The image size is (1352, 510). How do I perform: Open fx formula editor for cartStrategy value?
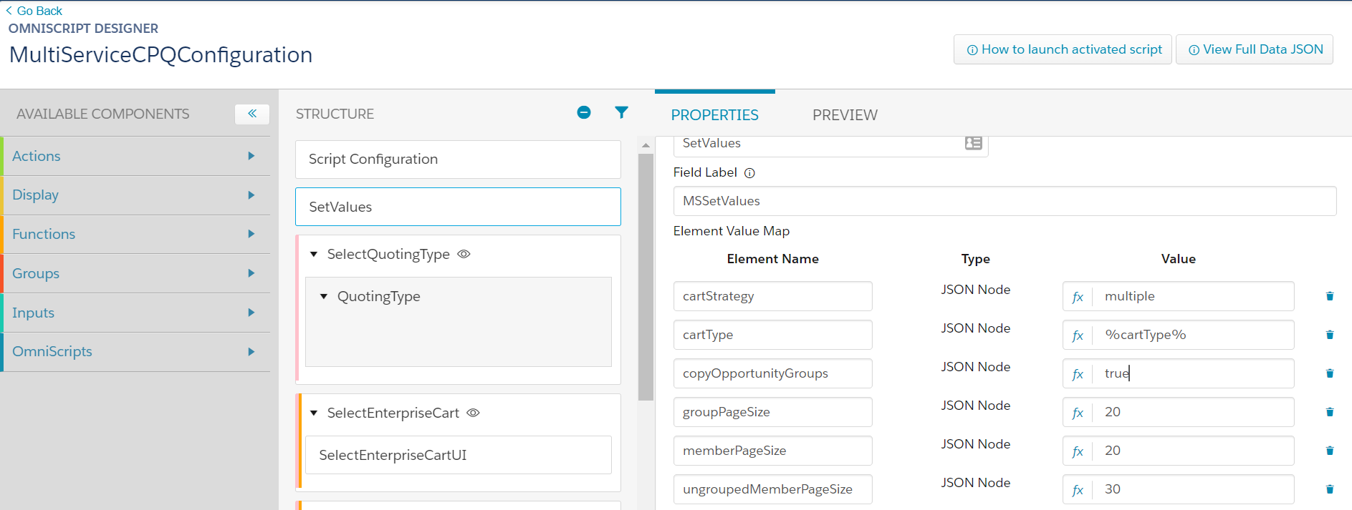[1078, 297]
